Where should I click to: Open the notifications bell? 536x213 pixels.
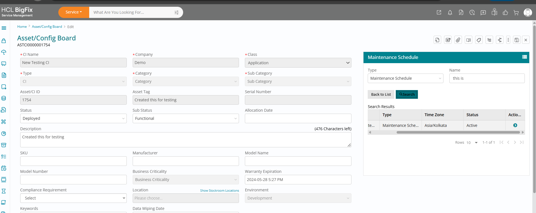450,12
